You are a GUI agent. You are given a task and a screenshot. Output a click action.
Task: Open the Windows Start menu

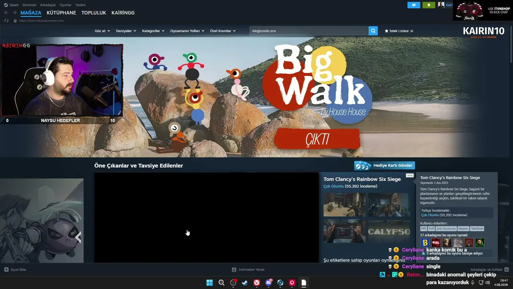[x=210, y=283]
